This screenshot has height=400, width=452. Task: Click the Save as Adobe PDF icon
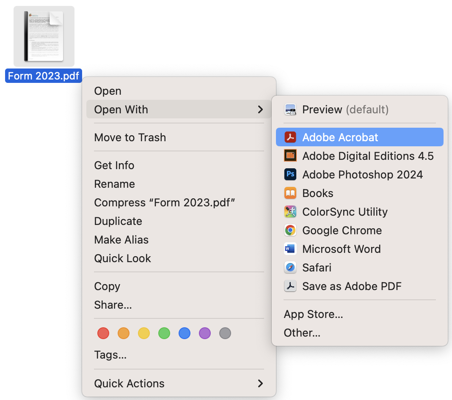(x=290, y=286)
